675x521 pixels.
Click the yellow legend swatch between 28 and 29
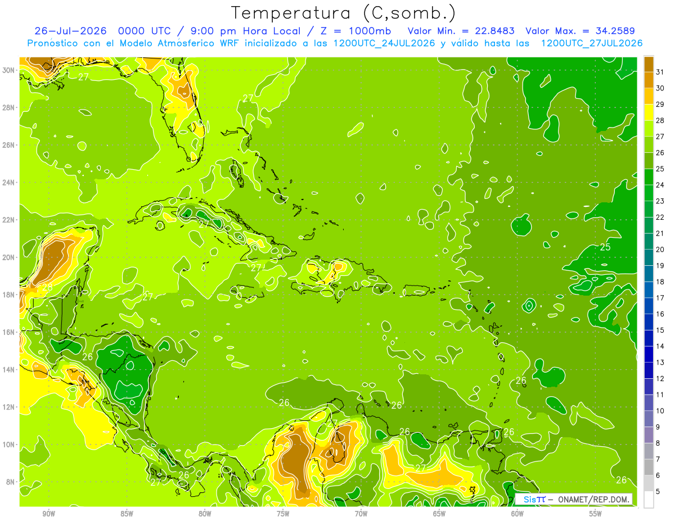(649, 112)
